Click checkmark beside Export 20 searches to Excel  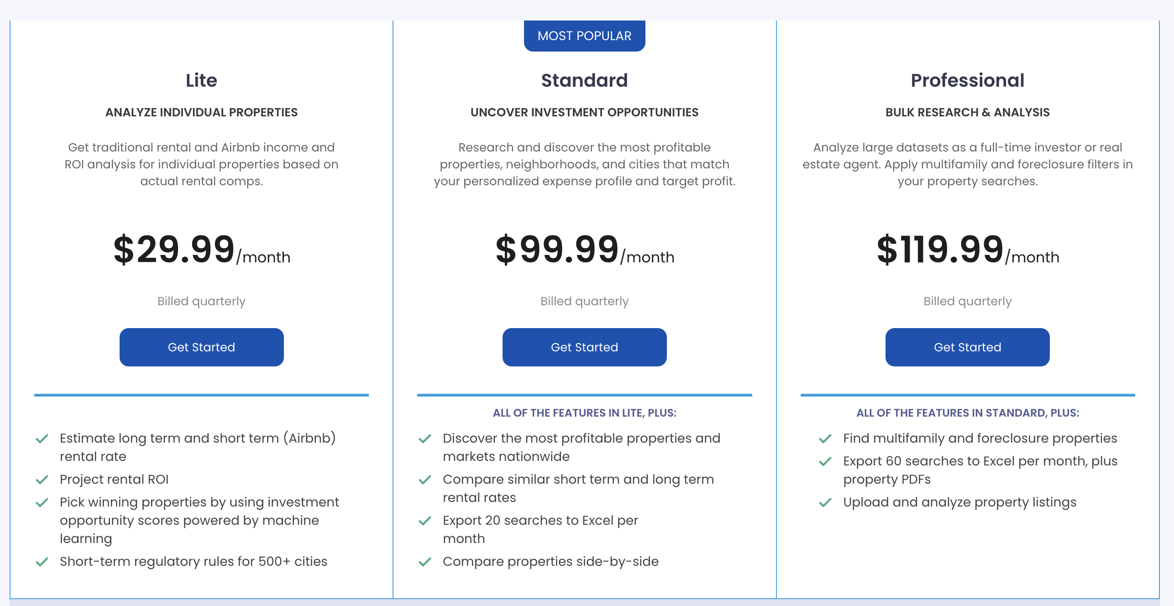[425, 521]
